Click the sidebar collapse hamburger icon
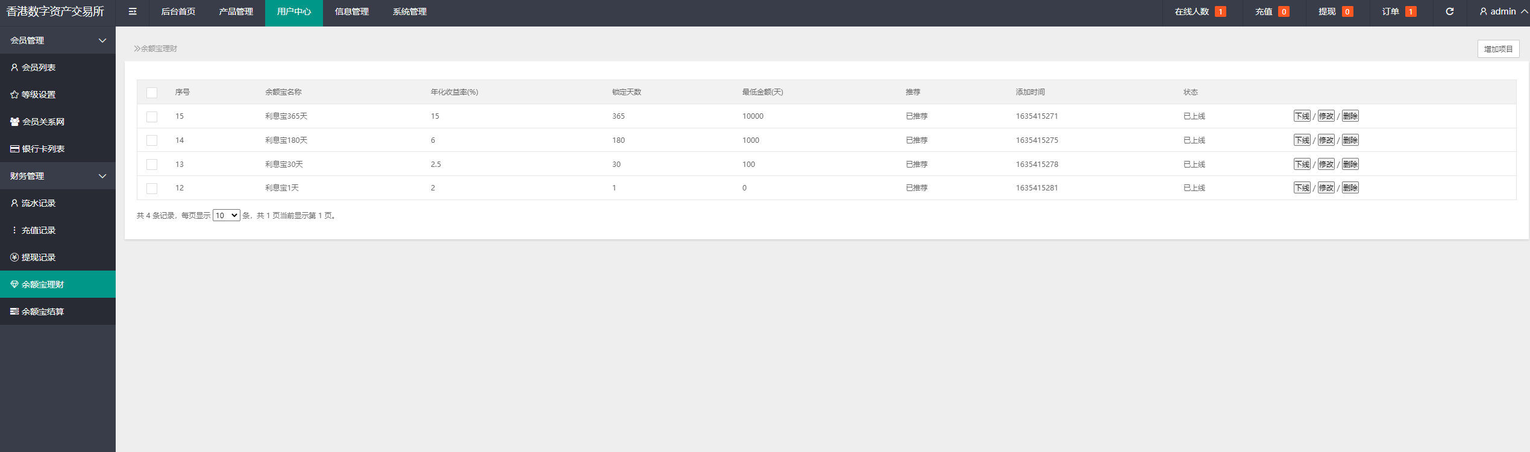The image size is (1530, 452). (133, 11)
